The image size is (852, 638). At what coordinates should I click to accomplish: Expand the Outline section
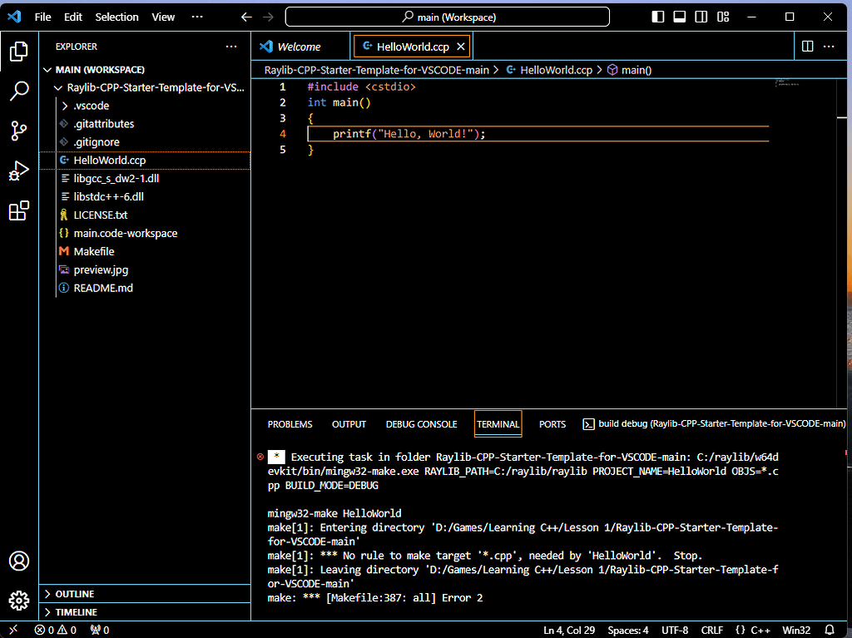pyautogui.click(x=75, y=594)
